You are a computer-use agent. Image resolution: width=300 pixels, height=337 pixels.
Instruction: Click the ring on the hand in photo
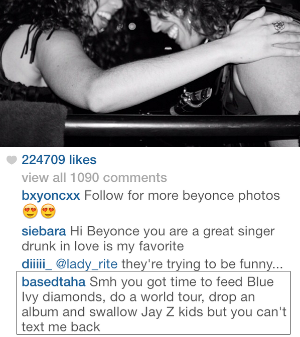pos(279,27)
